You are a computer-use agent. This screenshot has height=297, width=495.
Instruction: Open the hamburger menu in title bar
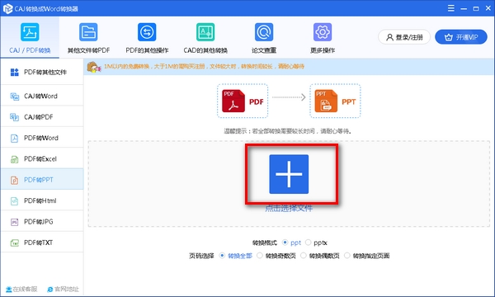click(451, 8)
